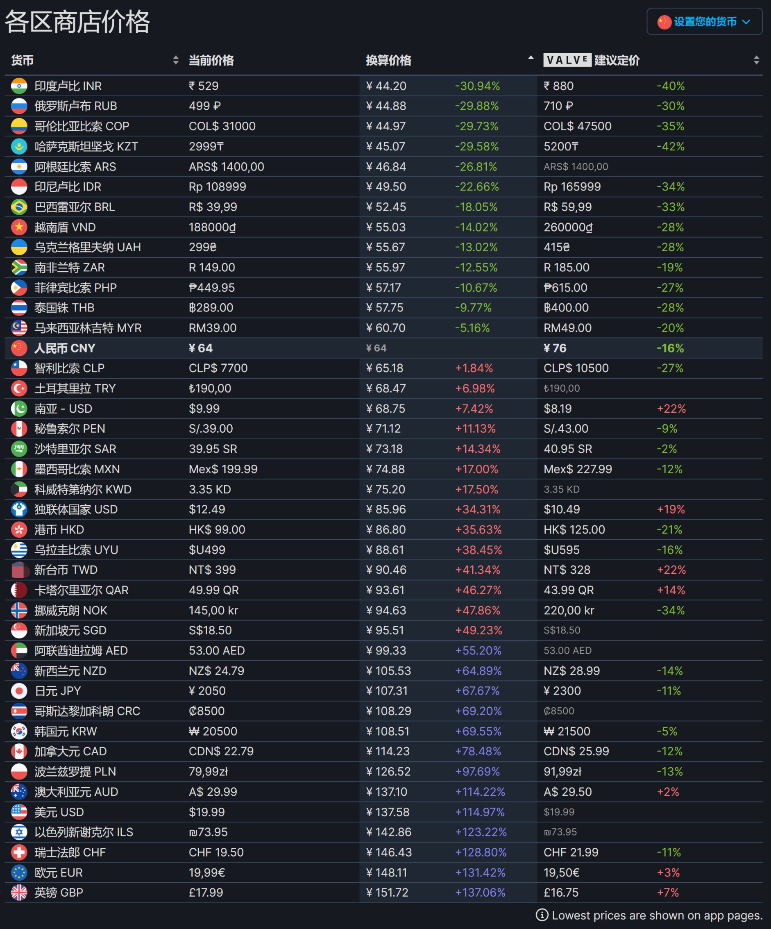Screen dimensions: 771x929
Task: Click the Israel flag icon
Action: (x=19, y=832)
